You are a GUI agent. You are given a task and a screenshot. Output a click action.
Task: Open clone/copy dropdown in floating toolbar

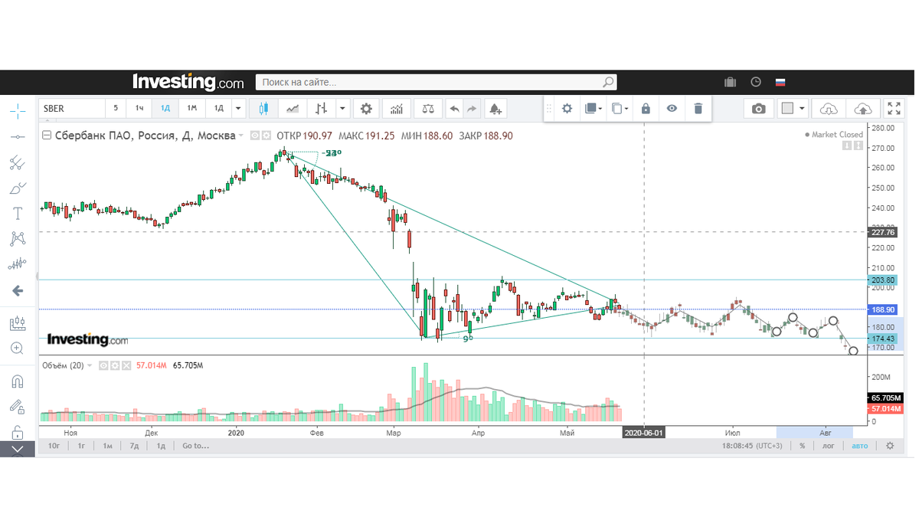tap(620, 108)
